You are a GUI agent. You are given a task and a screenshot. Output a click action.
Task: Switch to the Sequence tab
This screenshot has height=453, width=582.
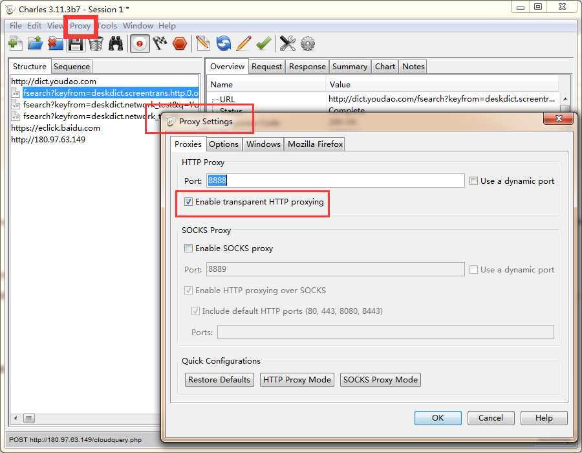(x=72, y=67)
